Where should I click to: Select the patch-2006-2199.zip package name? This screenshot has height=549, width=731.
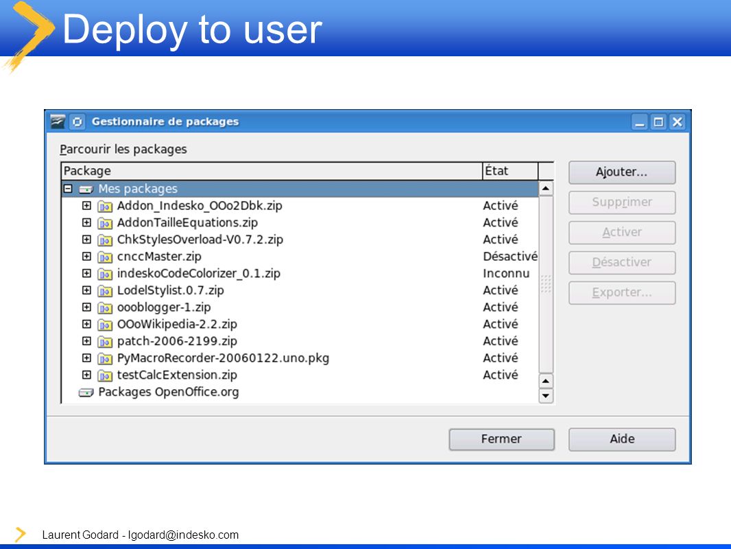coord(177,341)
